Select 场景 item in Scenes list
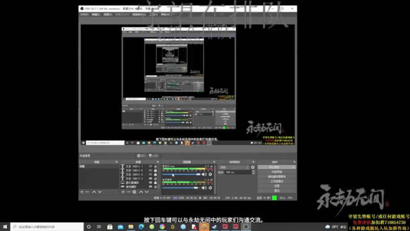 tap(99, 166)
